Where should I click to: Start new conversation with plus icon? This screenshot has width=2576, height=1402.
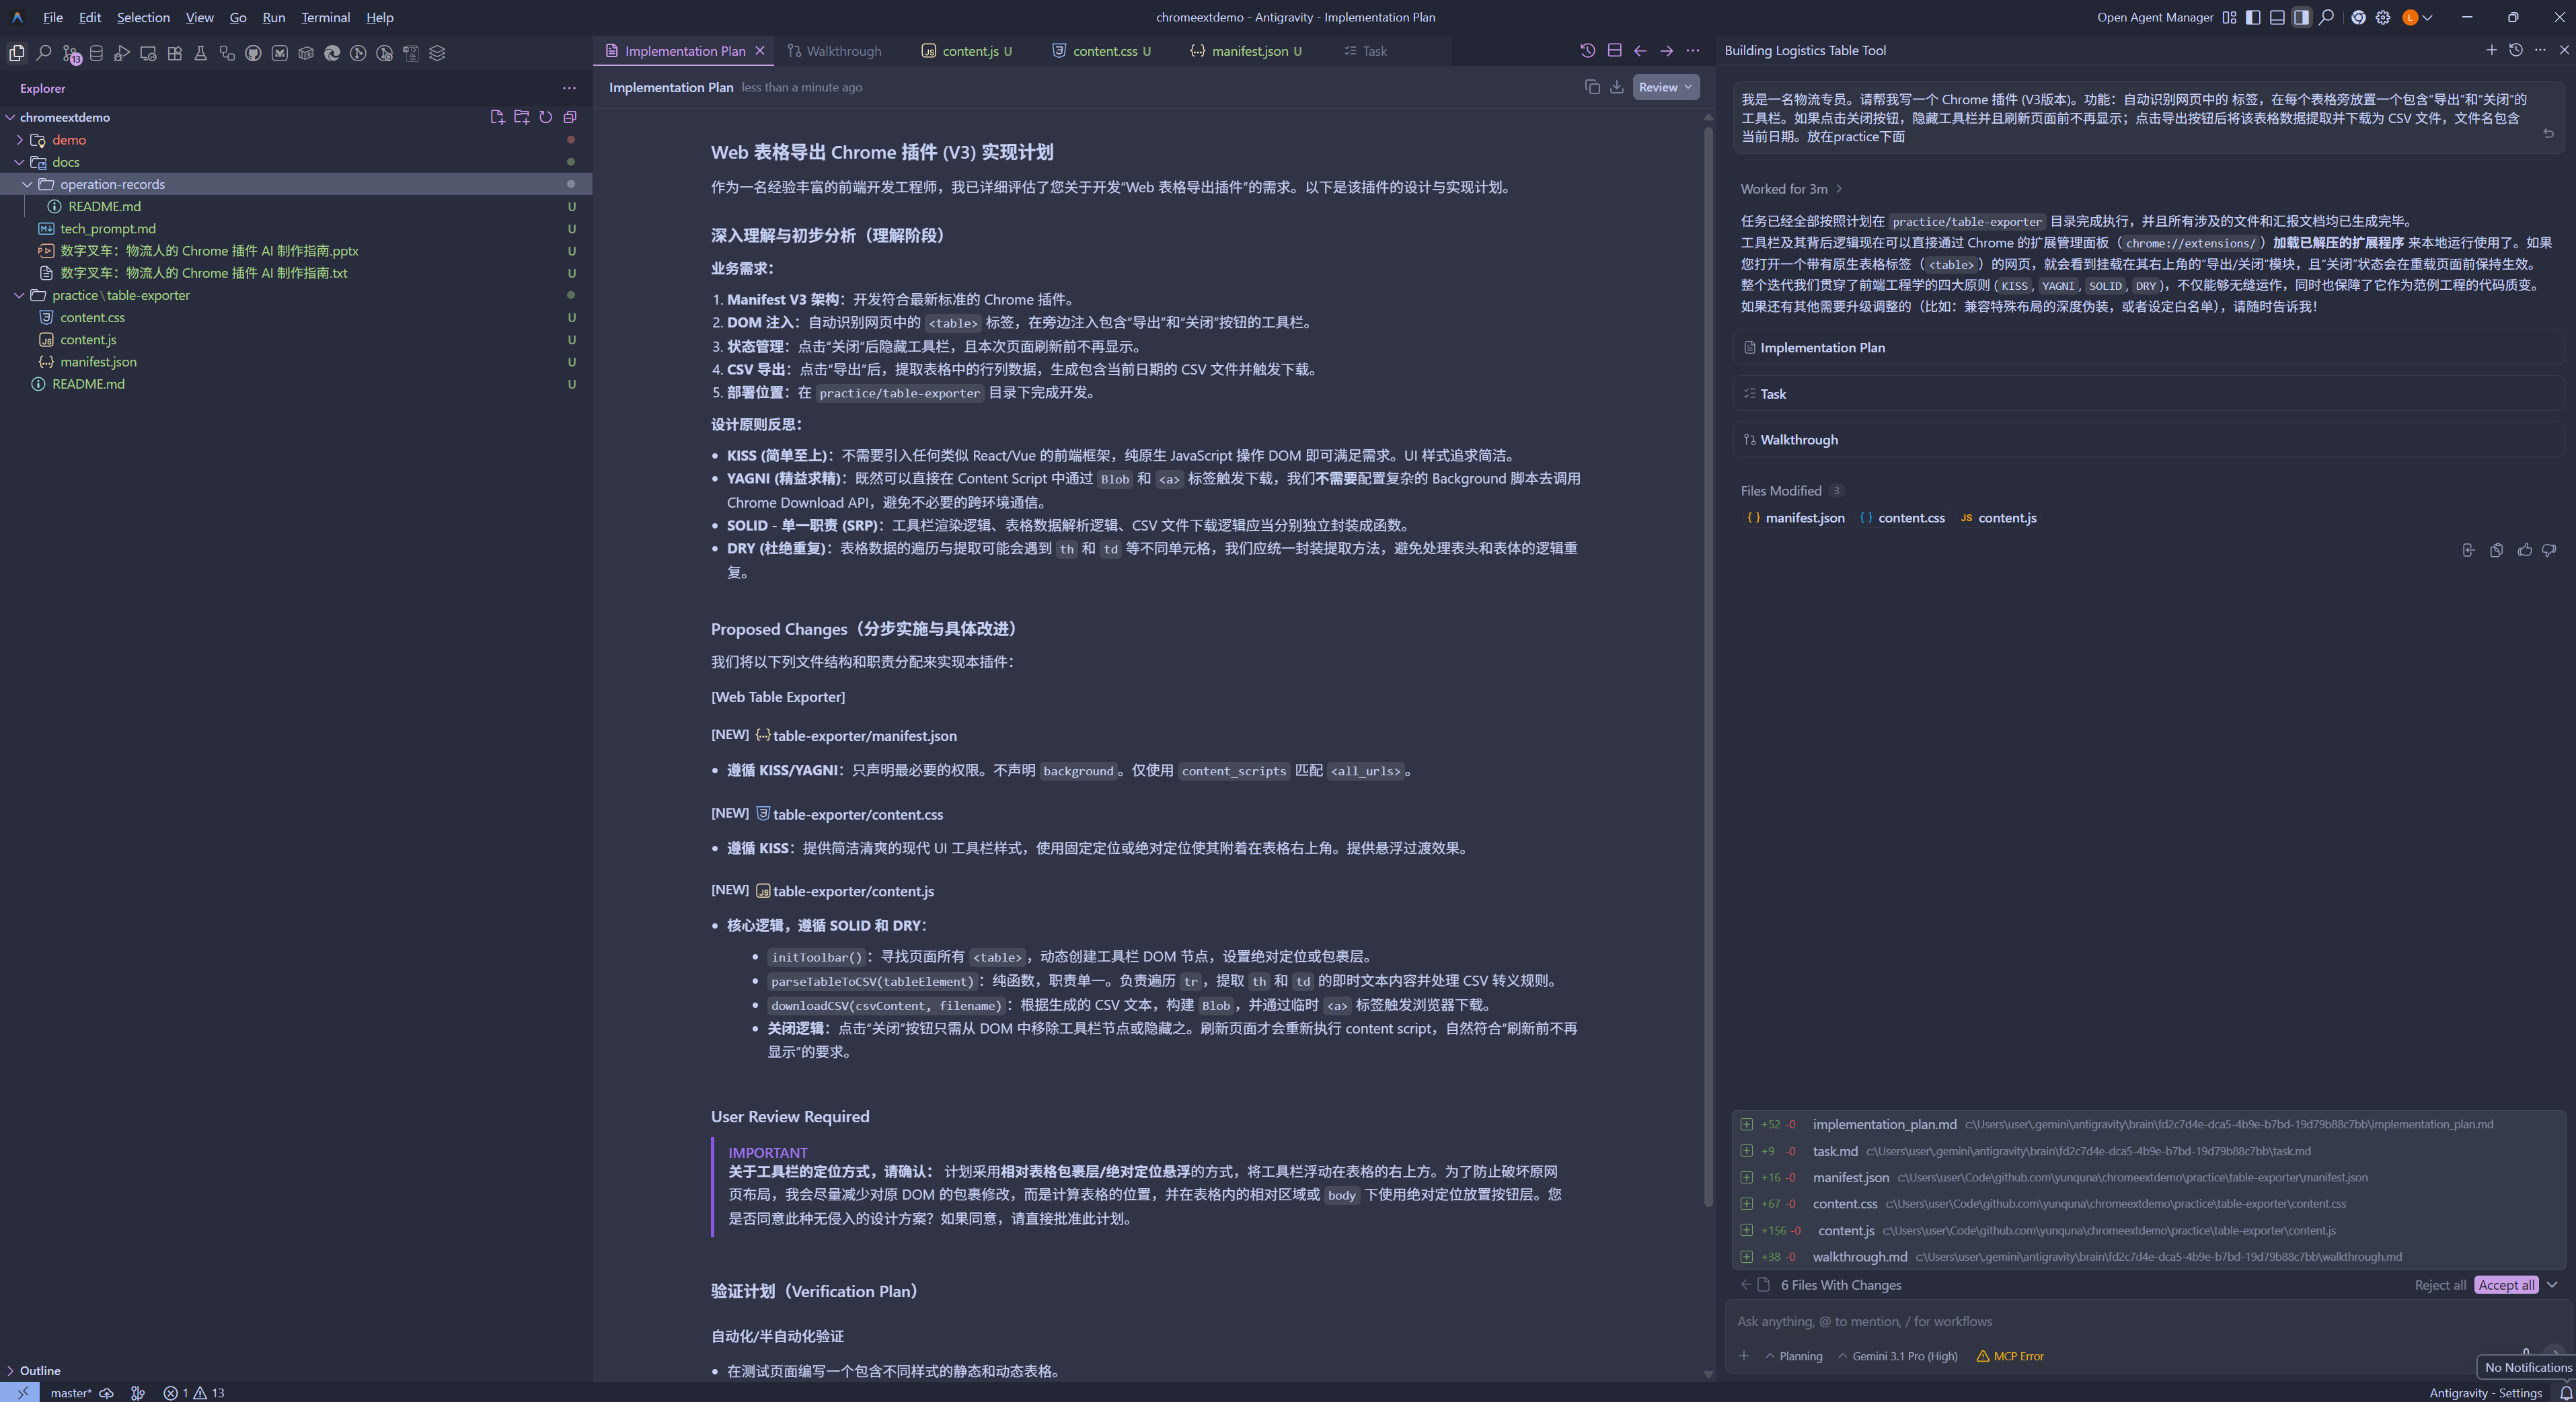[x=2491, y=50]
